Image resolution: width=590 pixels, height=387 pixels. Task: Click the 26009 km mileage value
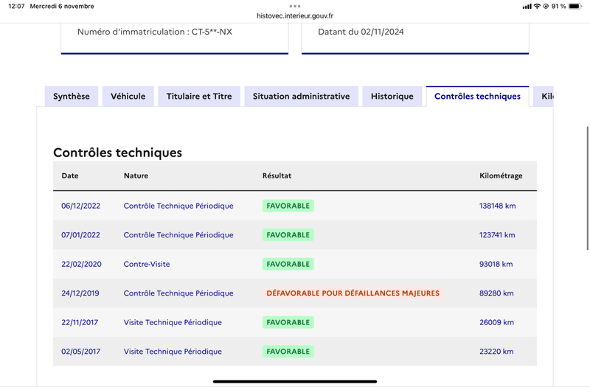496,322
